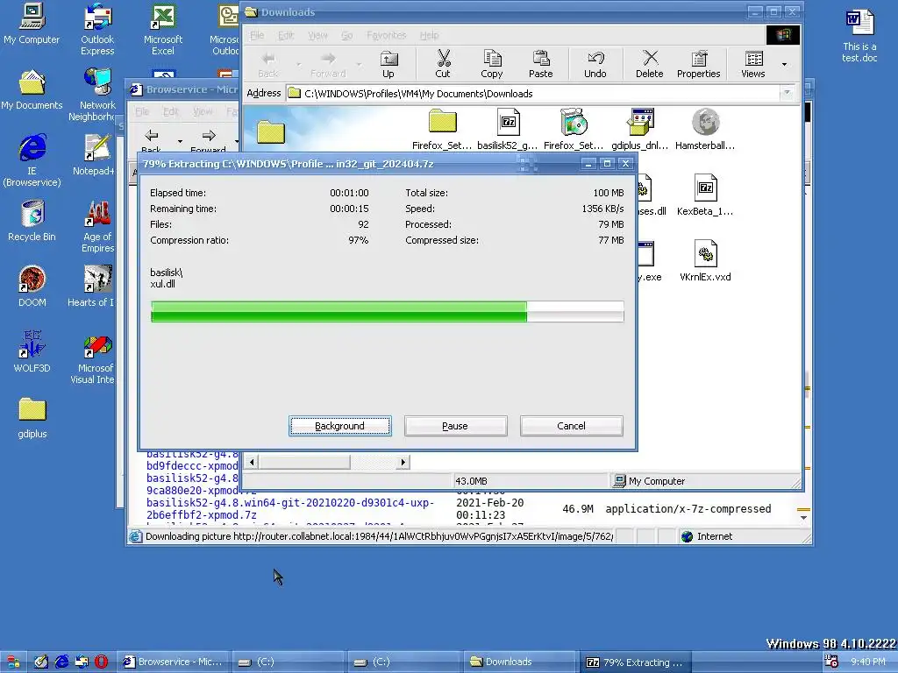Open the Recycle Bin
This screenshot has width=898, height=673.
click(32, 221)
